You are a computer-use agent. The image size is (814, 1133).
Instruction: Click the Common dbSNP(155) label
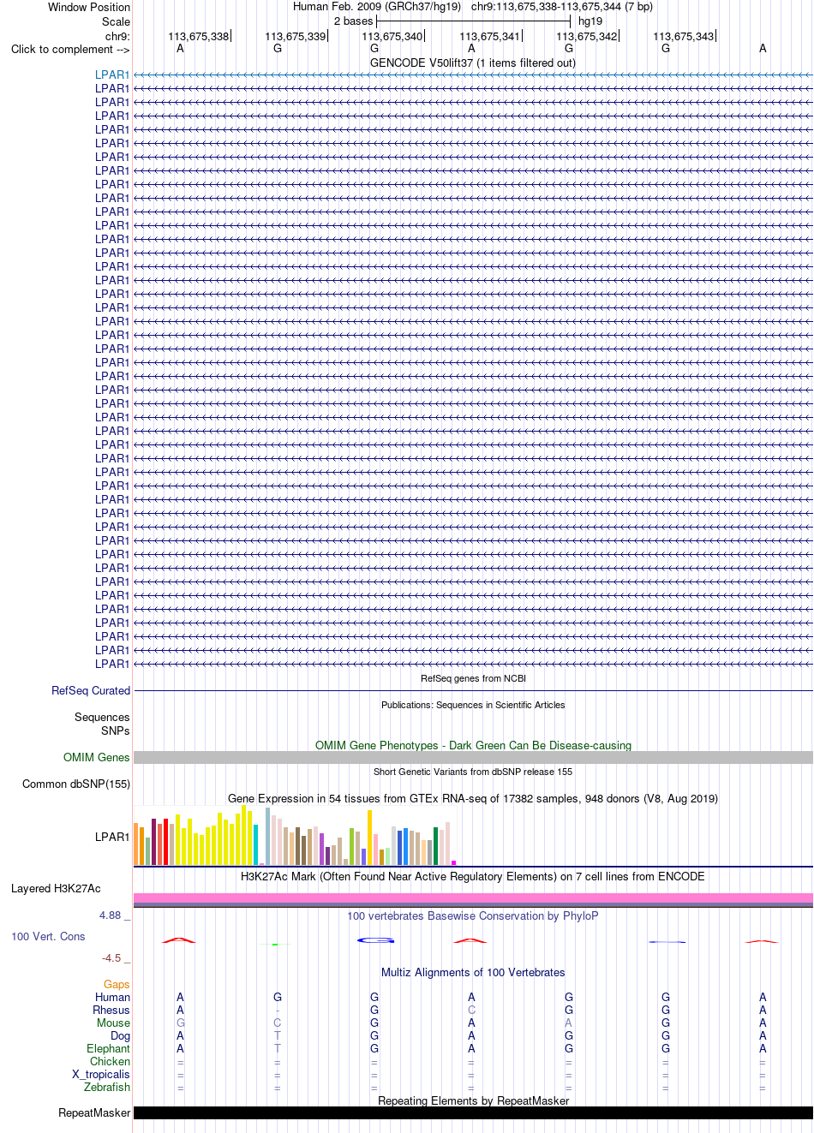point(76,784)
